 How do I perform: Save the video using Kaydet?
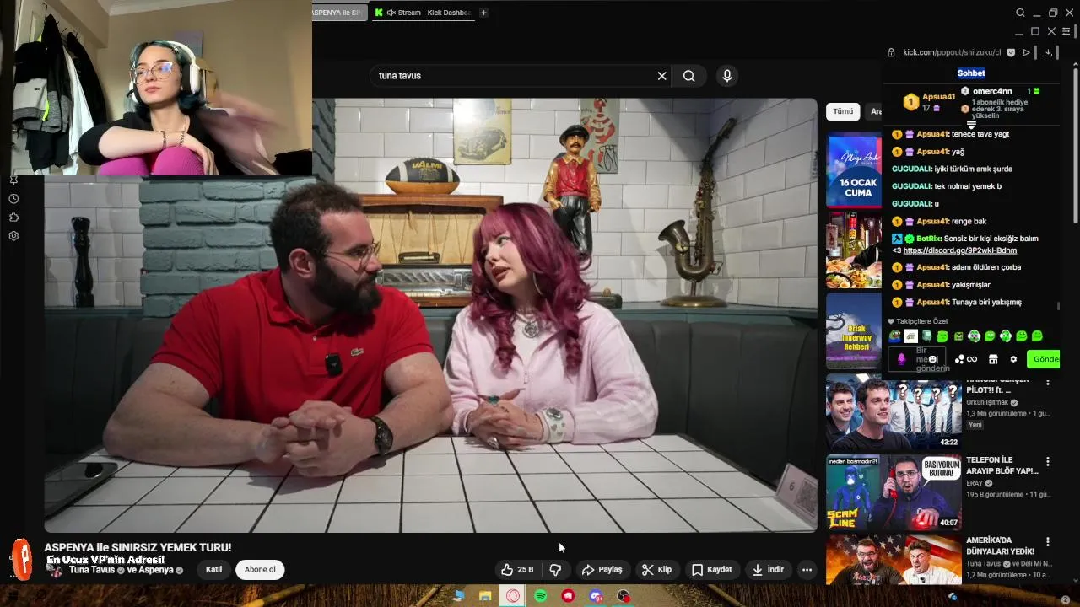[x=711, y=570]
